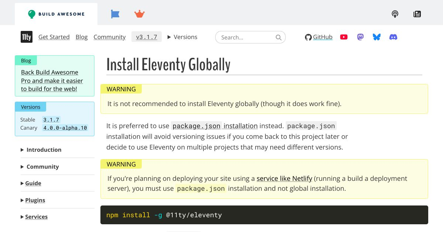This screenshot has width=443, height=232.
Task: Open the Mastodon icon link
Action: point(360,37)
